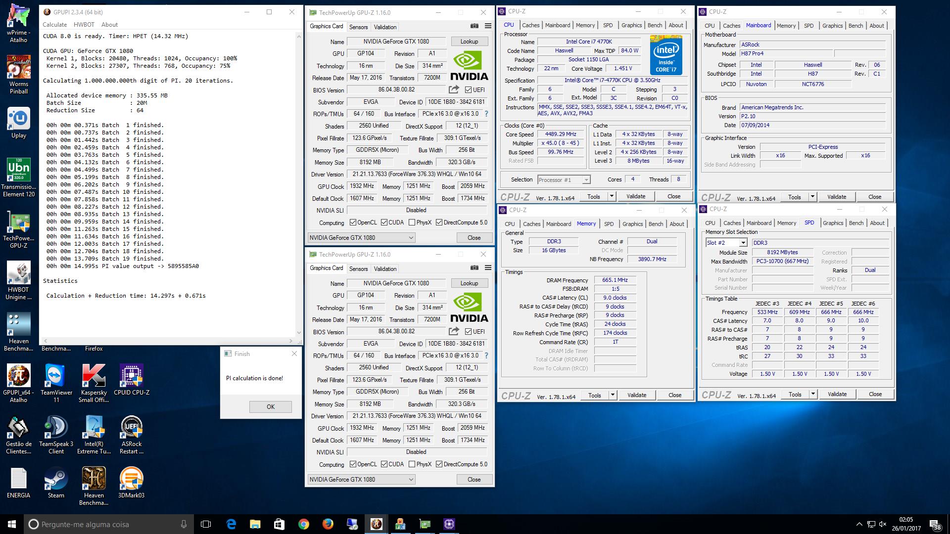Click Lookup button in lower GPU-Z

click(469, 283)
